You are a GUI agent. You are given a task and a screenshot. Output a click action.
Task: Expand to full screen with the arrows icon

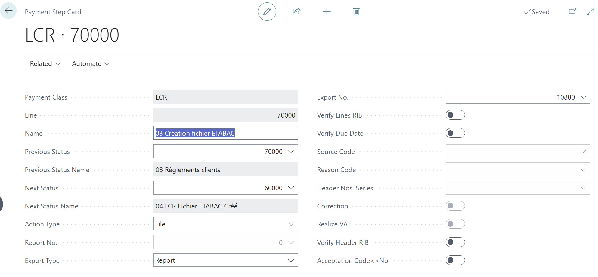[590, 11]
